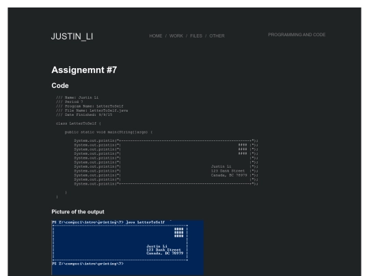Click the Picture of the output heading
This screenshot has width=369, height=276.
pyautogui.click(x=78, y=212)
